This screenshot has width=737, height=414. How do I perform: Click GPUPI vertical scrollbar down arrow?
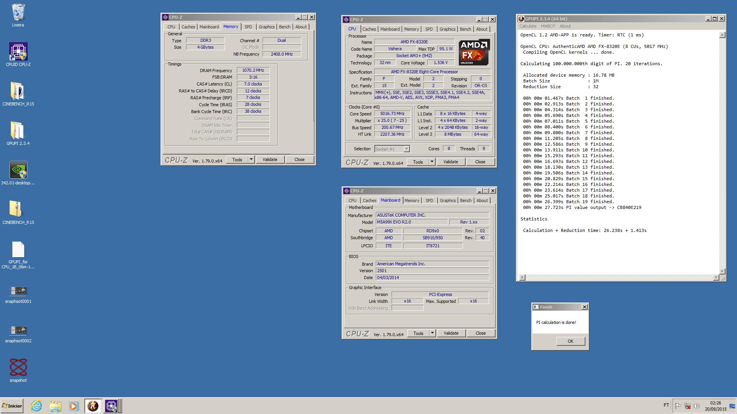722,271
